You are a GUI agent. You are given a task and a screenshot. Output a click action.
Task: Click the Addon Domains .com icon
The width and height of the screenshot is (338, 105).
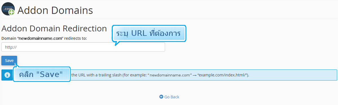point(8,9)
